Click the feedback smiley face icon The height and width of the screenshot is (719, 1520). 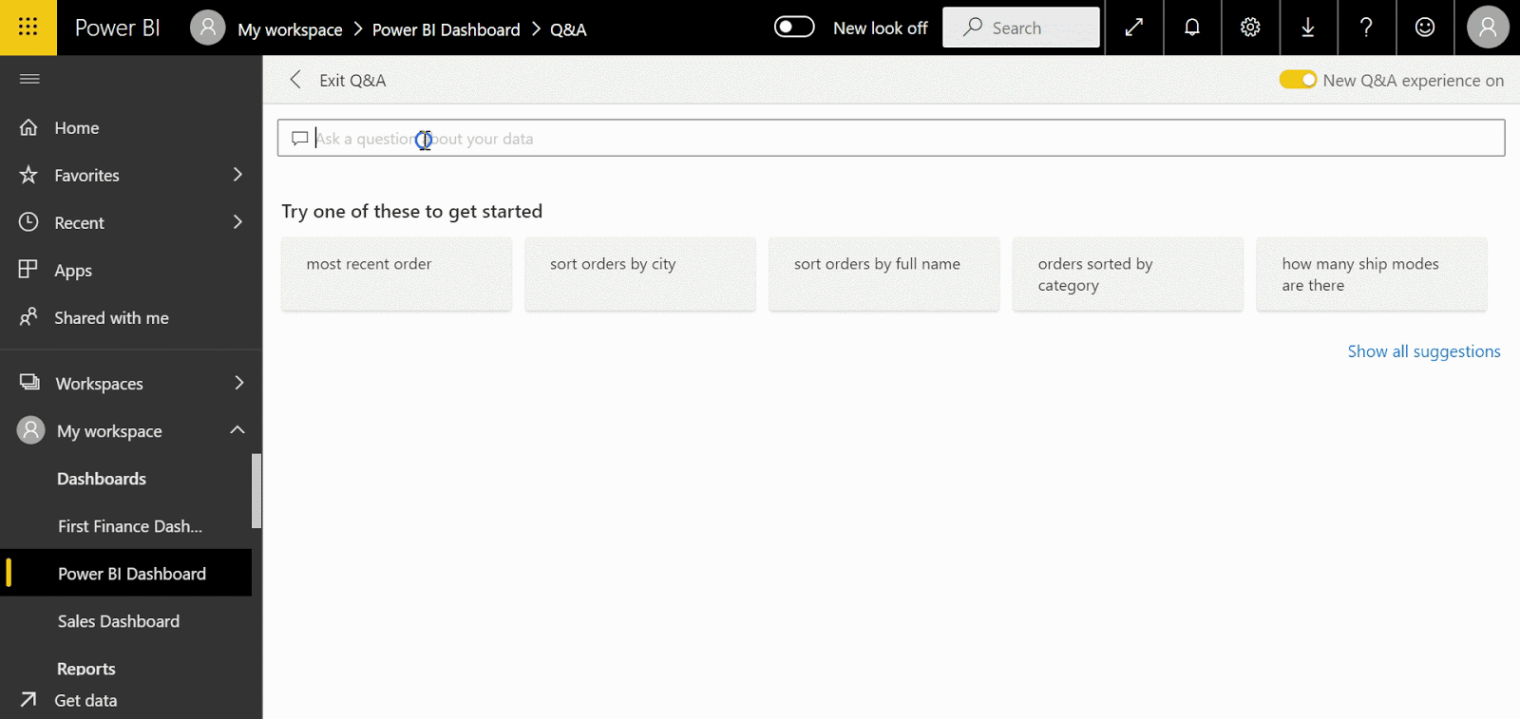click(x=1424, y=28)
